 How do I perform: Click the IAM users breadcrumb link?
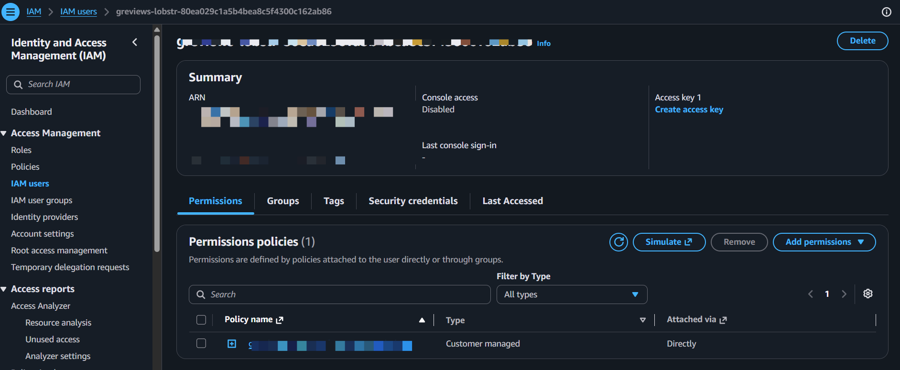point(78,11)
